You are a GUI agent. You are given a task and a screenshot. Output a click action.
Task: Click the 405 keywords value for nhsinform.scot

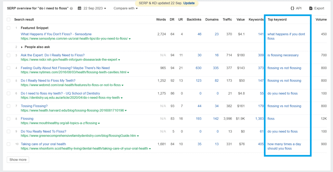[261, 144]
